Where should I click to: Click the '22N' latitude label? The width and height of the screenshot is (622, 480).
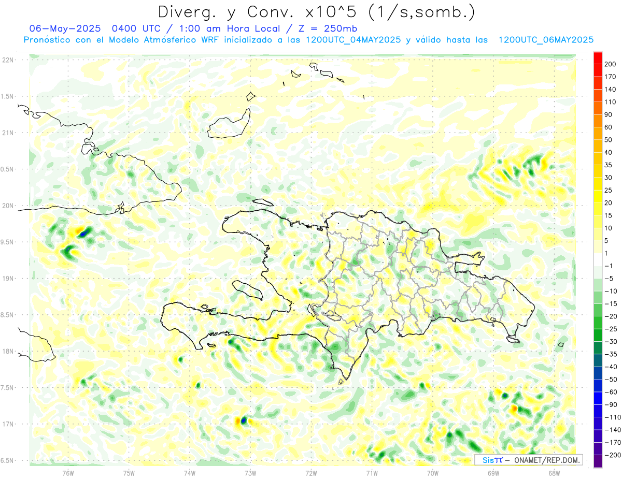[7, 60]
